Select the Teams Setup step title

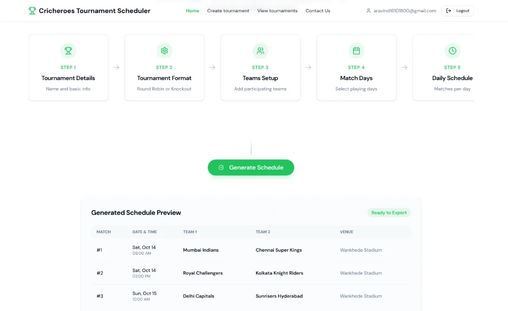260,78
